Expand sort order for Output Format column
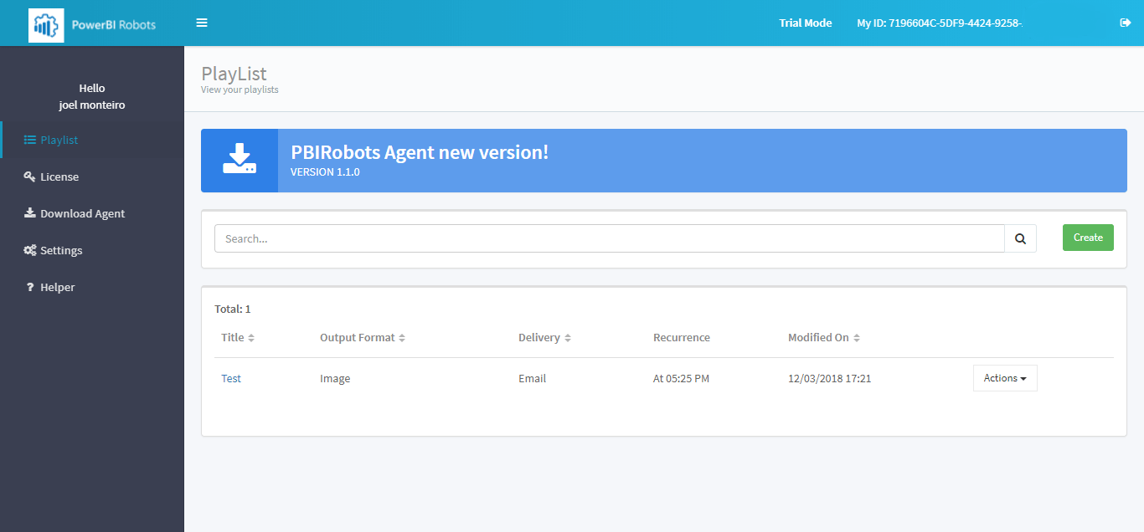1144x532 pixels. [400, 337]
